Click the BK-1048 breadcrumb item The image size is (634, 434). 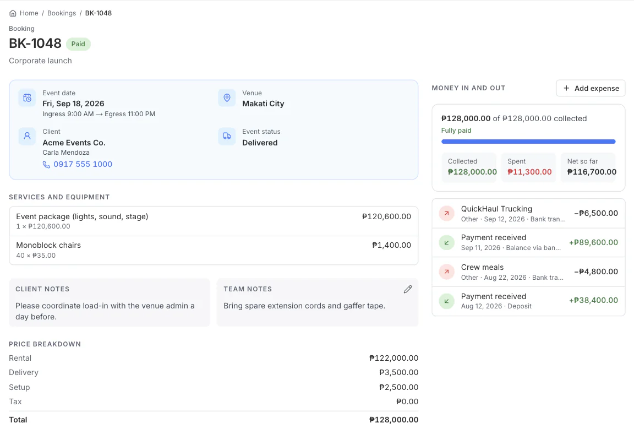pos(99,13)
